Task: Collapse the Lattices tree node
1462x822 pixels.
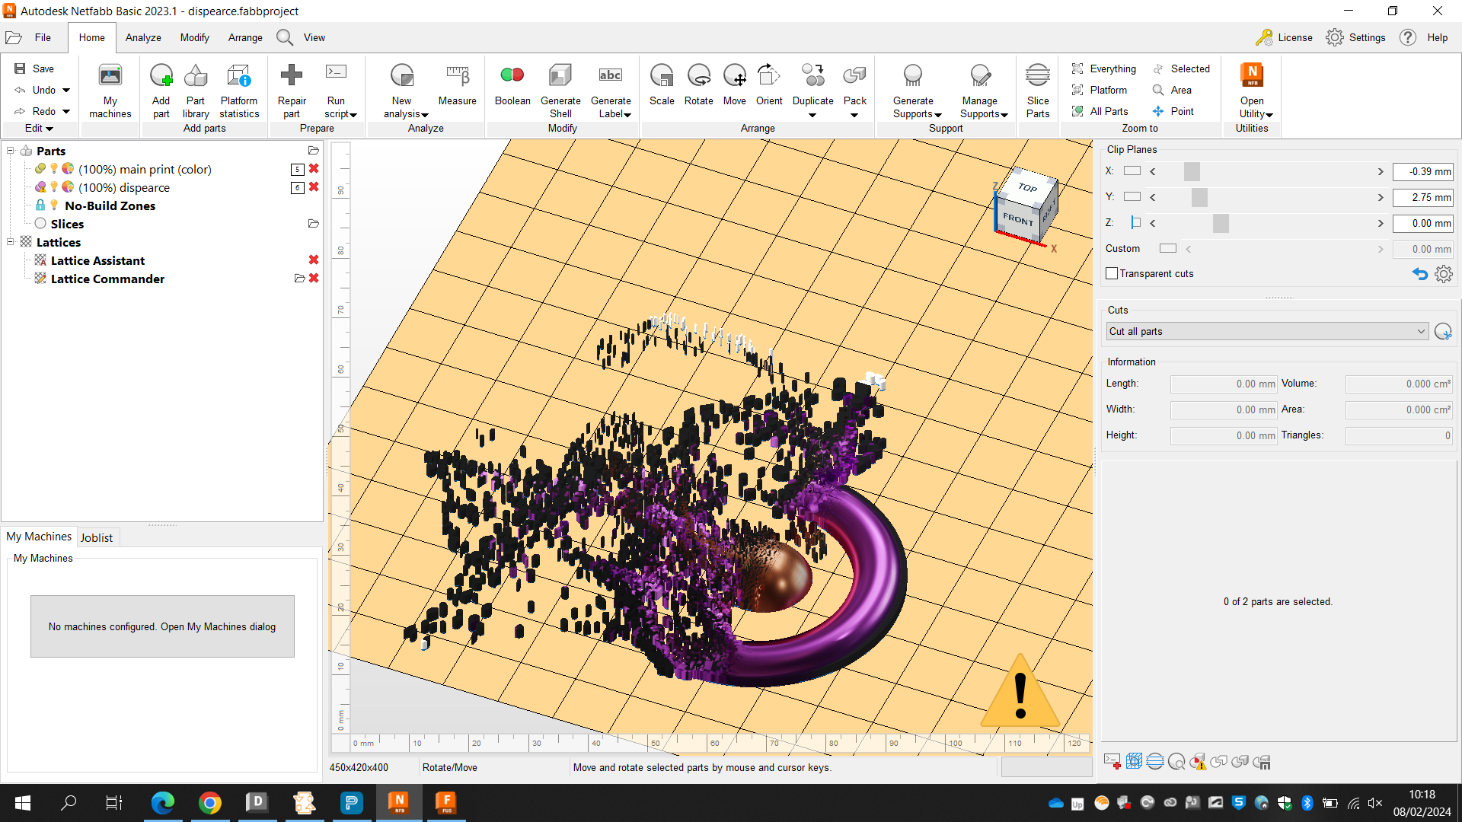Action: click(x=11, y=242)
